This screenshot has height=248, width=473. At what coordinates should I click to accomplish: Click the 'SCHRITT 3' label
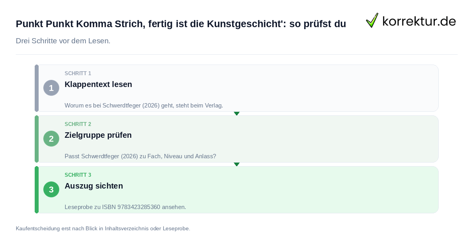coord(78,175)
